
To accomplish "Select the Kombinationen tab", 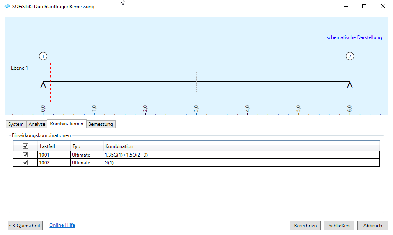I will (67, 124).
